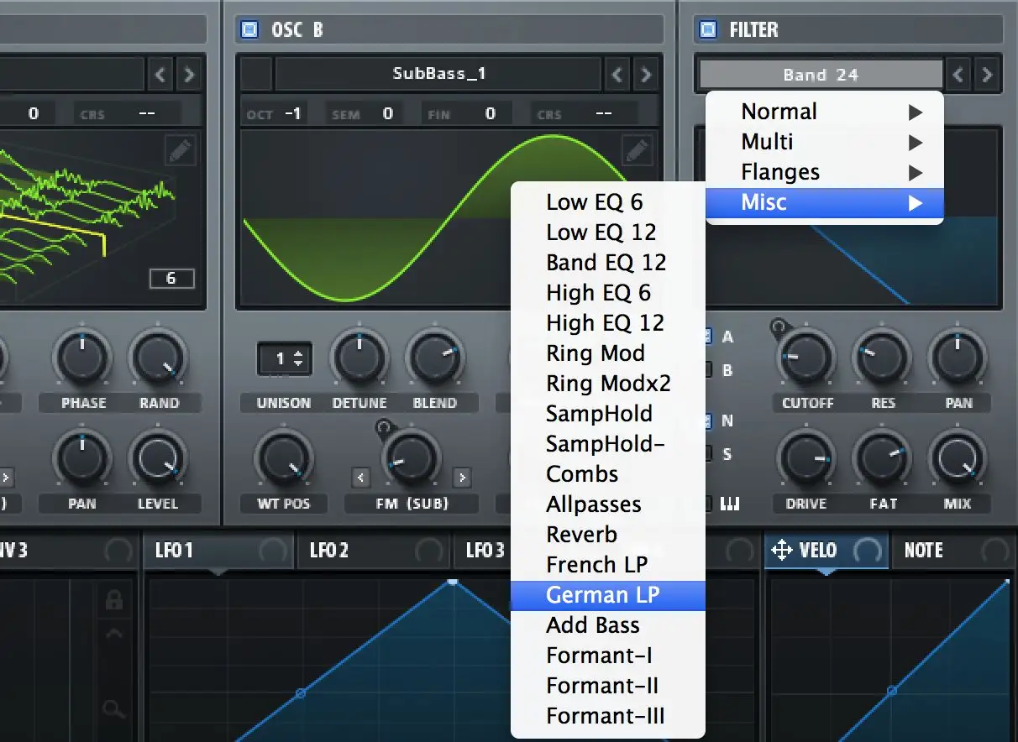Disable the FILTER section power toggle
The width and height of the screenshot is (1018, 742).
tap(708, 30)
